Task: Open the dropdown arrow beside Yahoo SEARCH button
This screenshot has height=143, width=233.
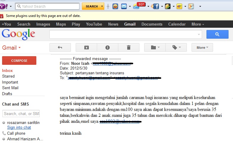Action: tap(102, 6)
